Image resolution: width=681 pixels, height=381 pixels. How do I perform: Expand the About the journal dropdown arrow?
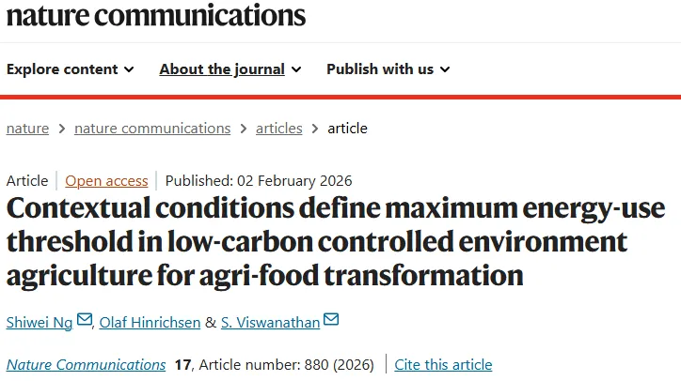[296, 69]
